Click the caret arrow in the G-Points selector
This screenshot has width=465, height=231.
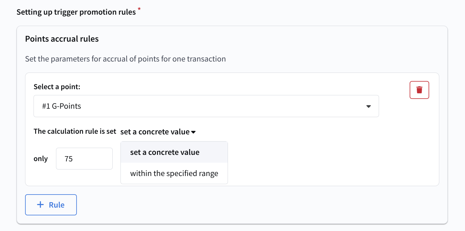pyautogui.click(x=368, y=106)
